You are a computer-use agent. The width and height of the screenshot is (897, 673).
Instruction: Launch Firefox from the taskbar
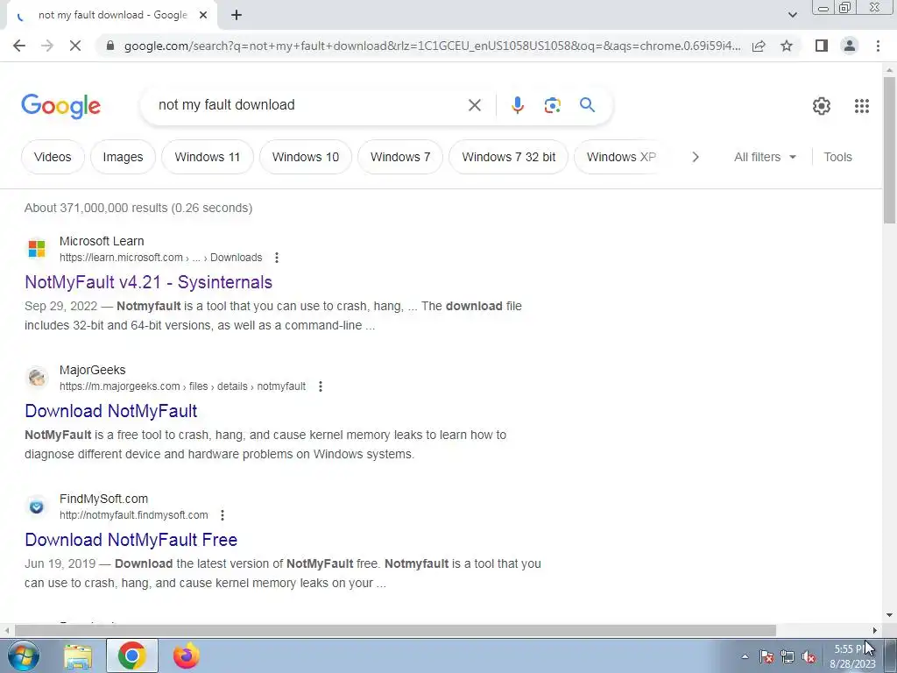pos(187,656)
